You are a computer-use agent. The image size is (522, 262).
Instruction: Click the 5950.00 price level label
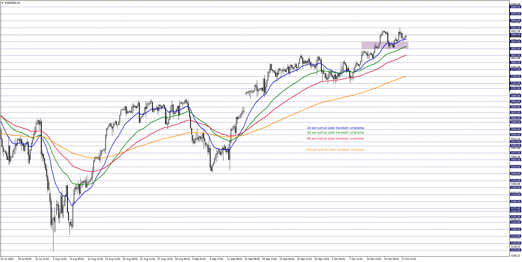(x=515, y=21)
